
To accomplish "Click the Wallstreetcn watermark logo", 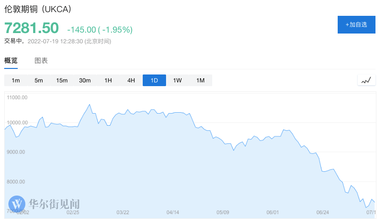I will tap(44, 204).
